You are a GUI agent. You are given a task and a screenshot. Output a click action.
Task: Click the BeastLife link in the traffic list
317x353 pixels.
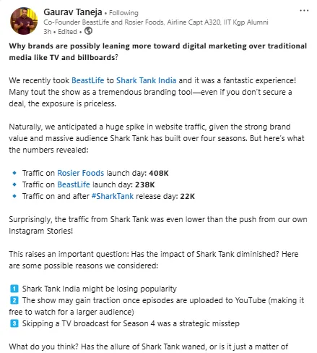[x=74, y=184]
